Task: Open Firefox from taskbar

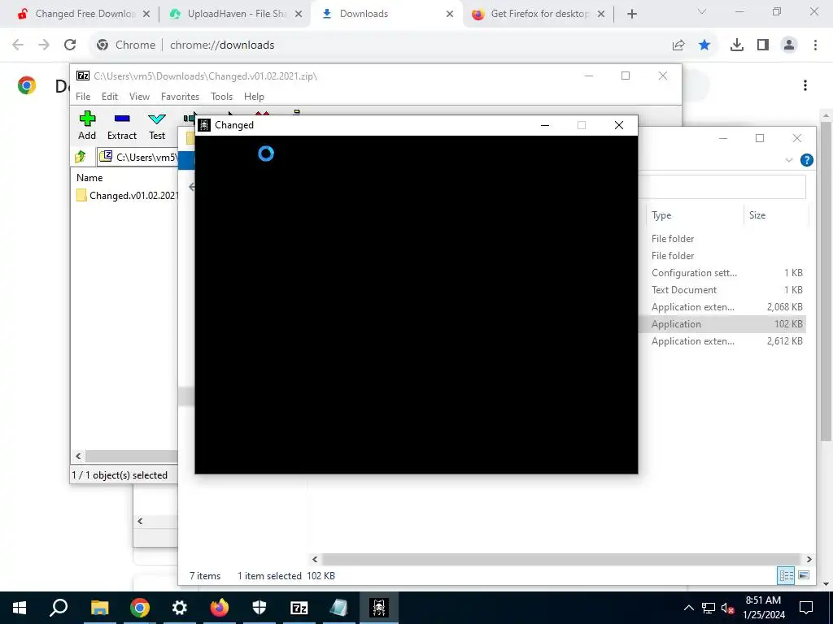Action: point(219,608)
